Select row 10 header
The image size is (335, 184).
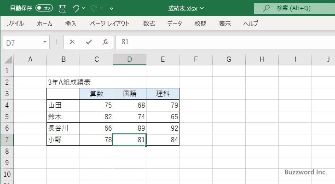click(7, 174)
